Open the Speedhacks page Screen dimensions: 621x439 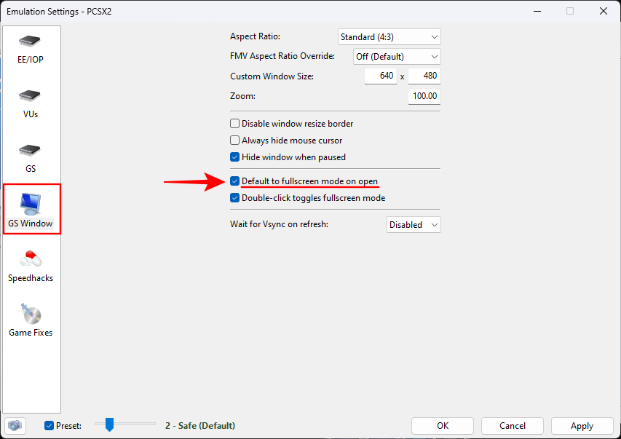pos(31,266)
